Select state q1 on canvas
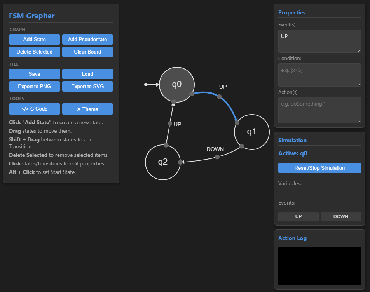 point(251,132)
